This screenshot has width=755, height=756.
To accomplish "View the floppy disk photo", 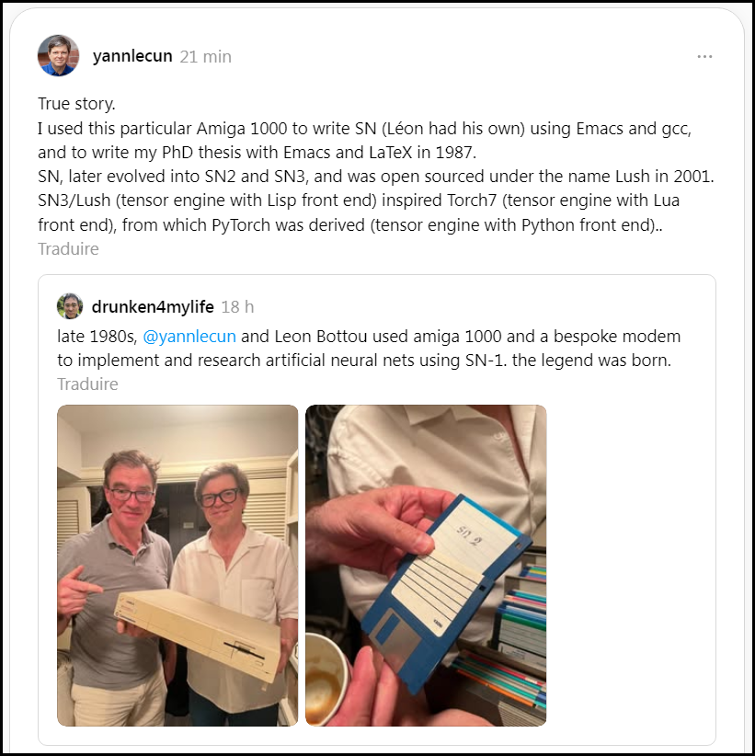I will pyautogui.click(x=426, y=565).
